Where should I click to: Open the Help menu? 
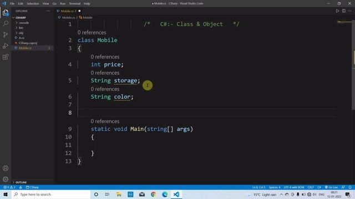87,4
